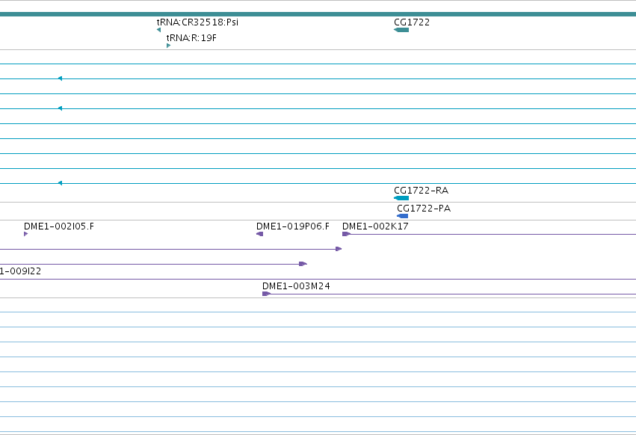Viewport: 636px width, 435px height.
Task: Open the DME1-002K17 label
Action: coord(375,226)
